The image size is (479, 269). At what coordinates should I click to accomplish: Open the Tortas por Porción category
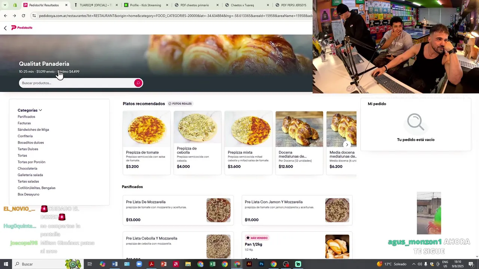[31, 162]
